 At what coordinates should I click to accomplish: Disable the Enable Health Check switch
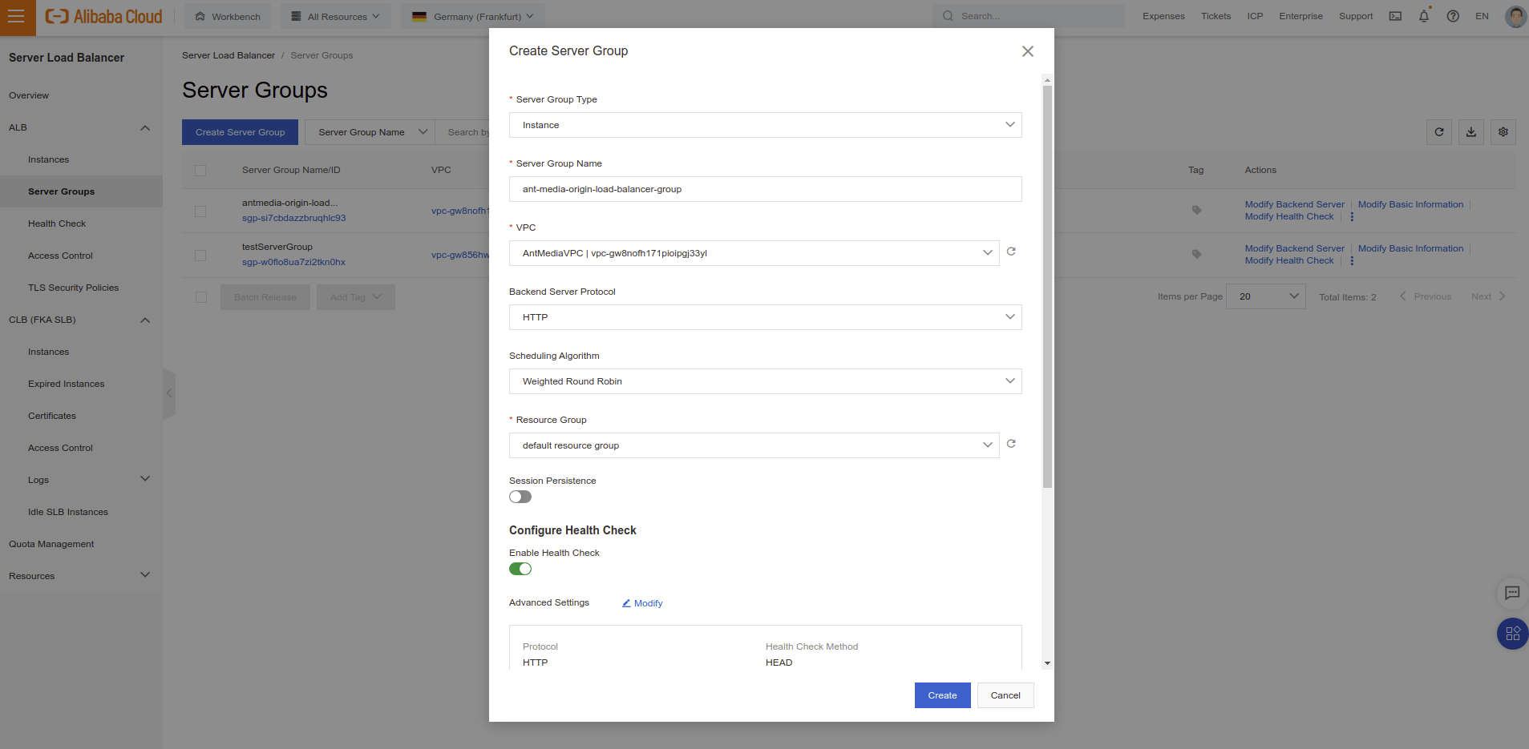click(520, 569)
